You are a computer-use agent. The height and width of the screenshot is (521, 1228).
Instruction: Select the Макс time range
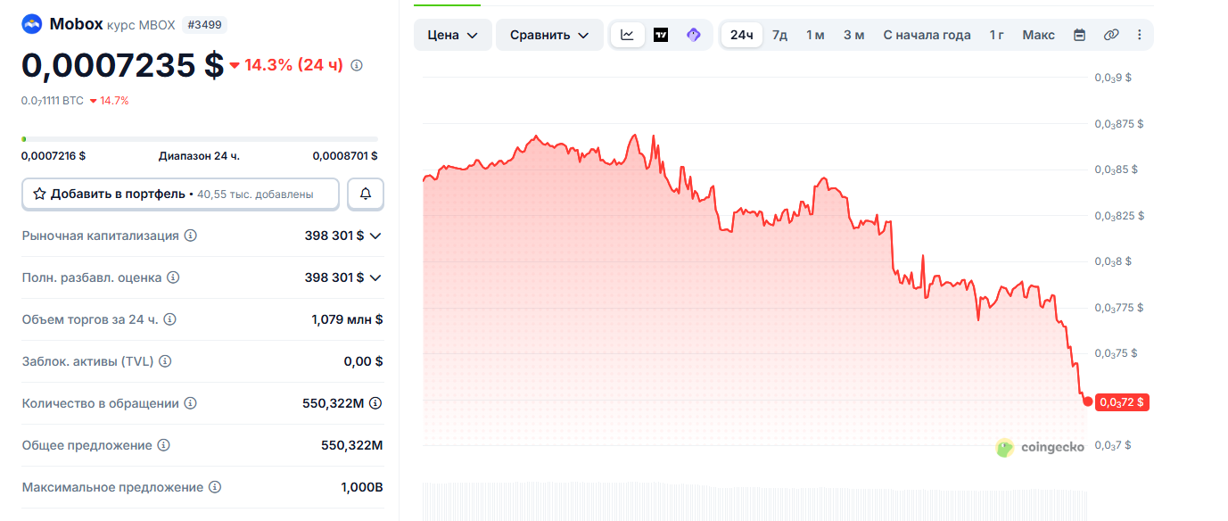(1038, 35)
